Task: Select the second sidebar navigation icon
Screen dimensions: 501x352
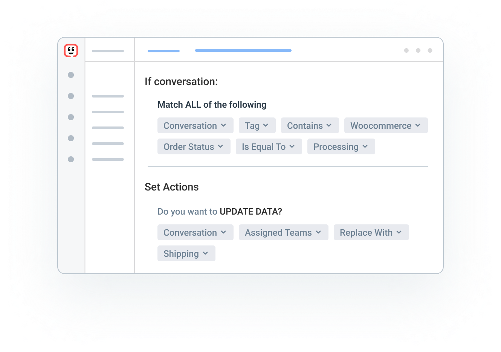Action: [71, 96]
